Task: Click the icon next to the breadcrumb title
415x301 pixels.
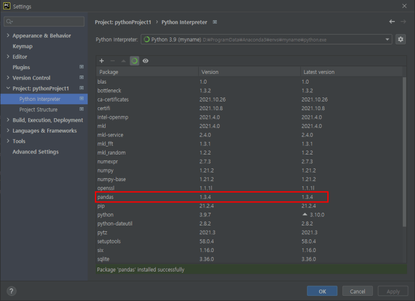Action: 215,22
